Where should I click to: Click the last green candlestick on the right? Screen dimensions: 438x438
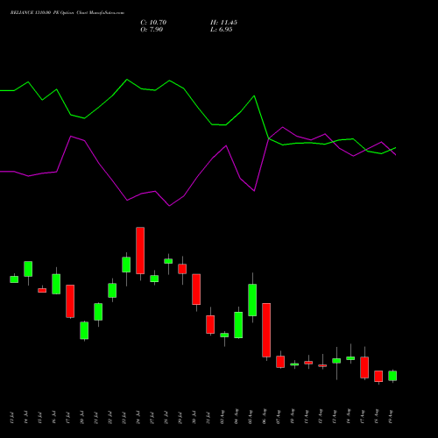tap(392, 376)
